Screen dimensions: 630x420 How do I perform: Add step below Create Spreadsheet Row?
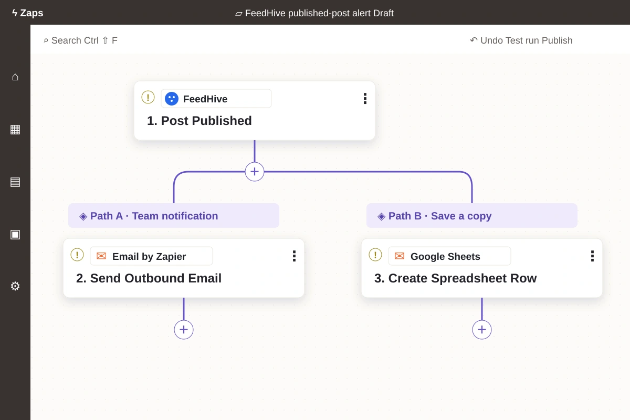[x=482, y=330]
